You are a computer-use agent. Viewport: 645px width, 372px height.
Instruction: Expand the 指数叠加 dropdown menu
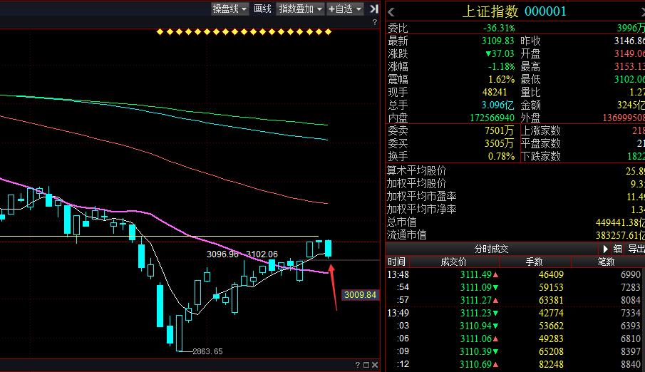[300, 9]
